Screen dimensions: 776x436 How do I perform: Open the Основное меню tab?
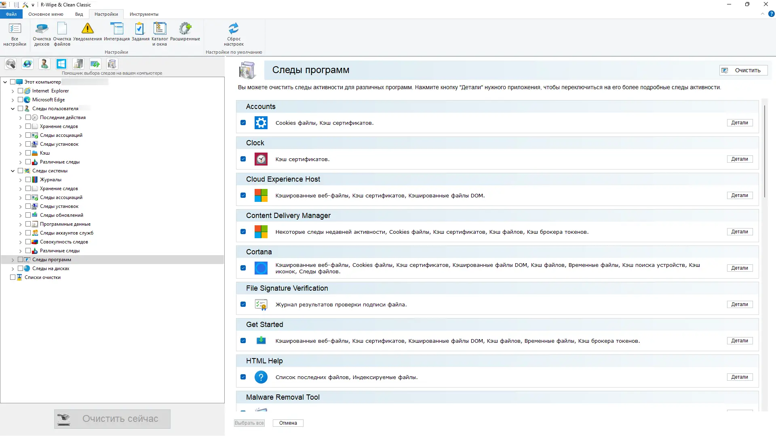point(46,14)
